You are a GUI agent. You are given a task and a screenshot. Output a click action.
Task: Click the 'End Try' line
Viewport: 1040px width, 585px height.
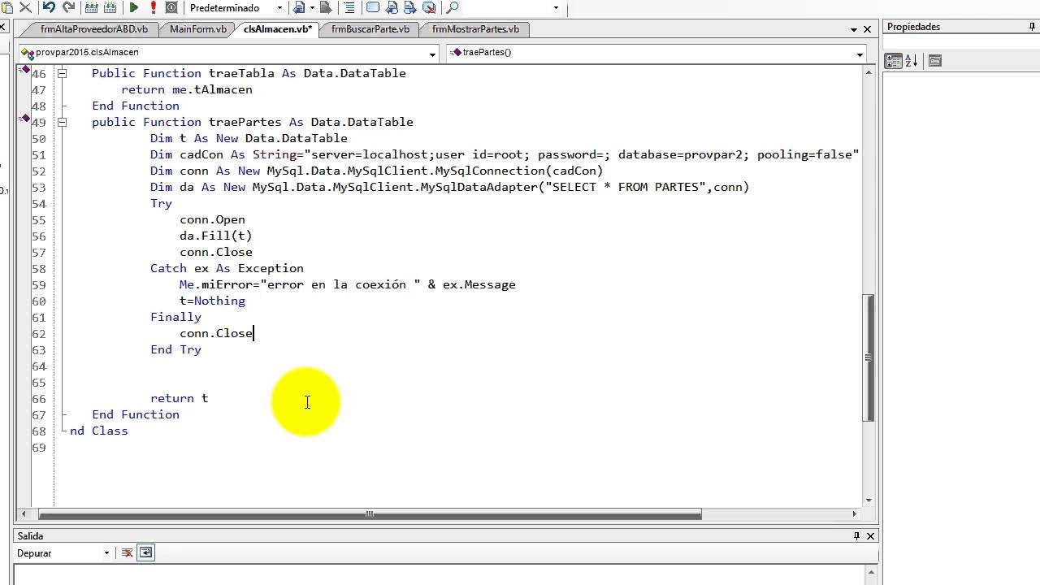coord(175,349)
